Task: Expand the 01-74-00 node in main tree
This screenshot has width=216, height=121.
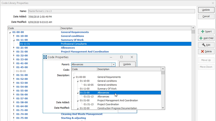Action: click(x=14, y=114)
